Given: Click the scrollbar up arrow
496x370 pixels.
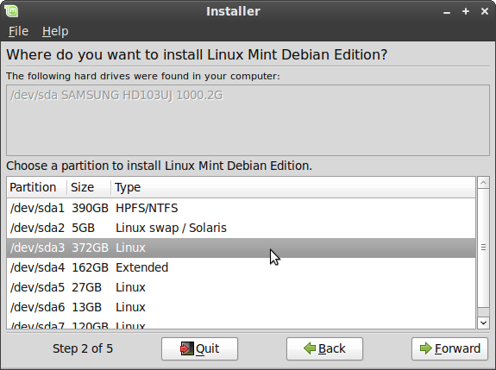Looking at the screenshot, I should (483, 183).
